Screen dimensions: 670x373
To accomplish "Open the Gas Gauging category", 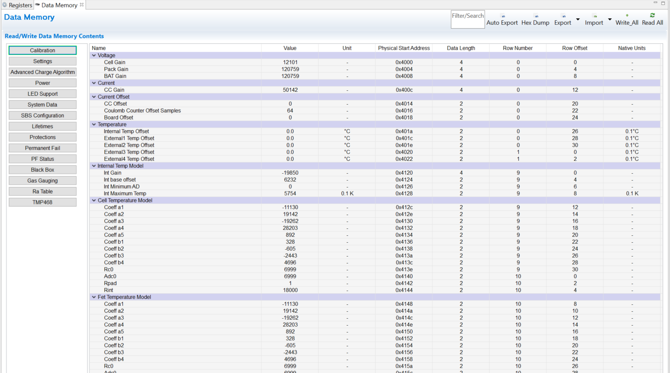I will pyautogui.click(x=42, y=181).
